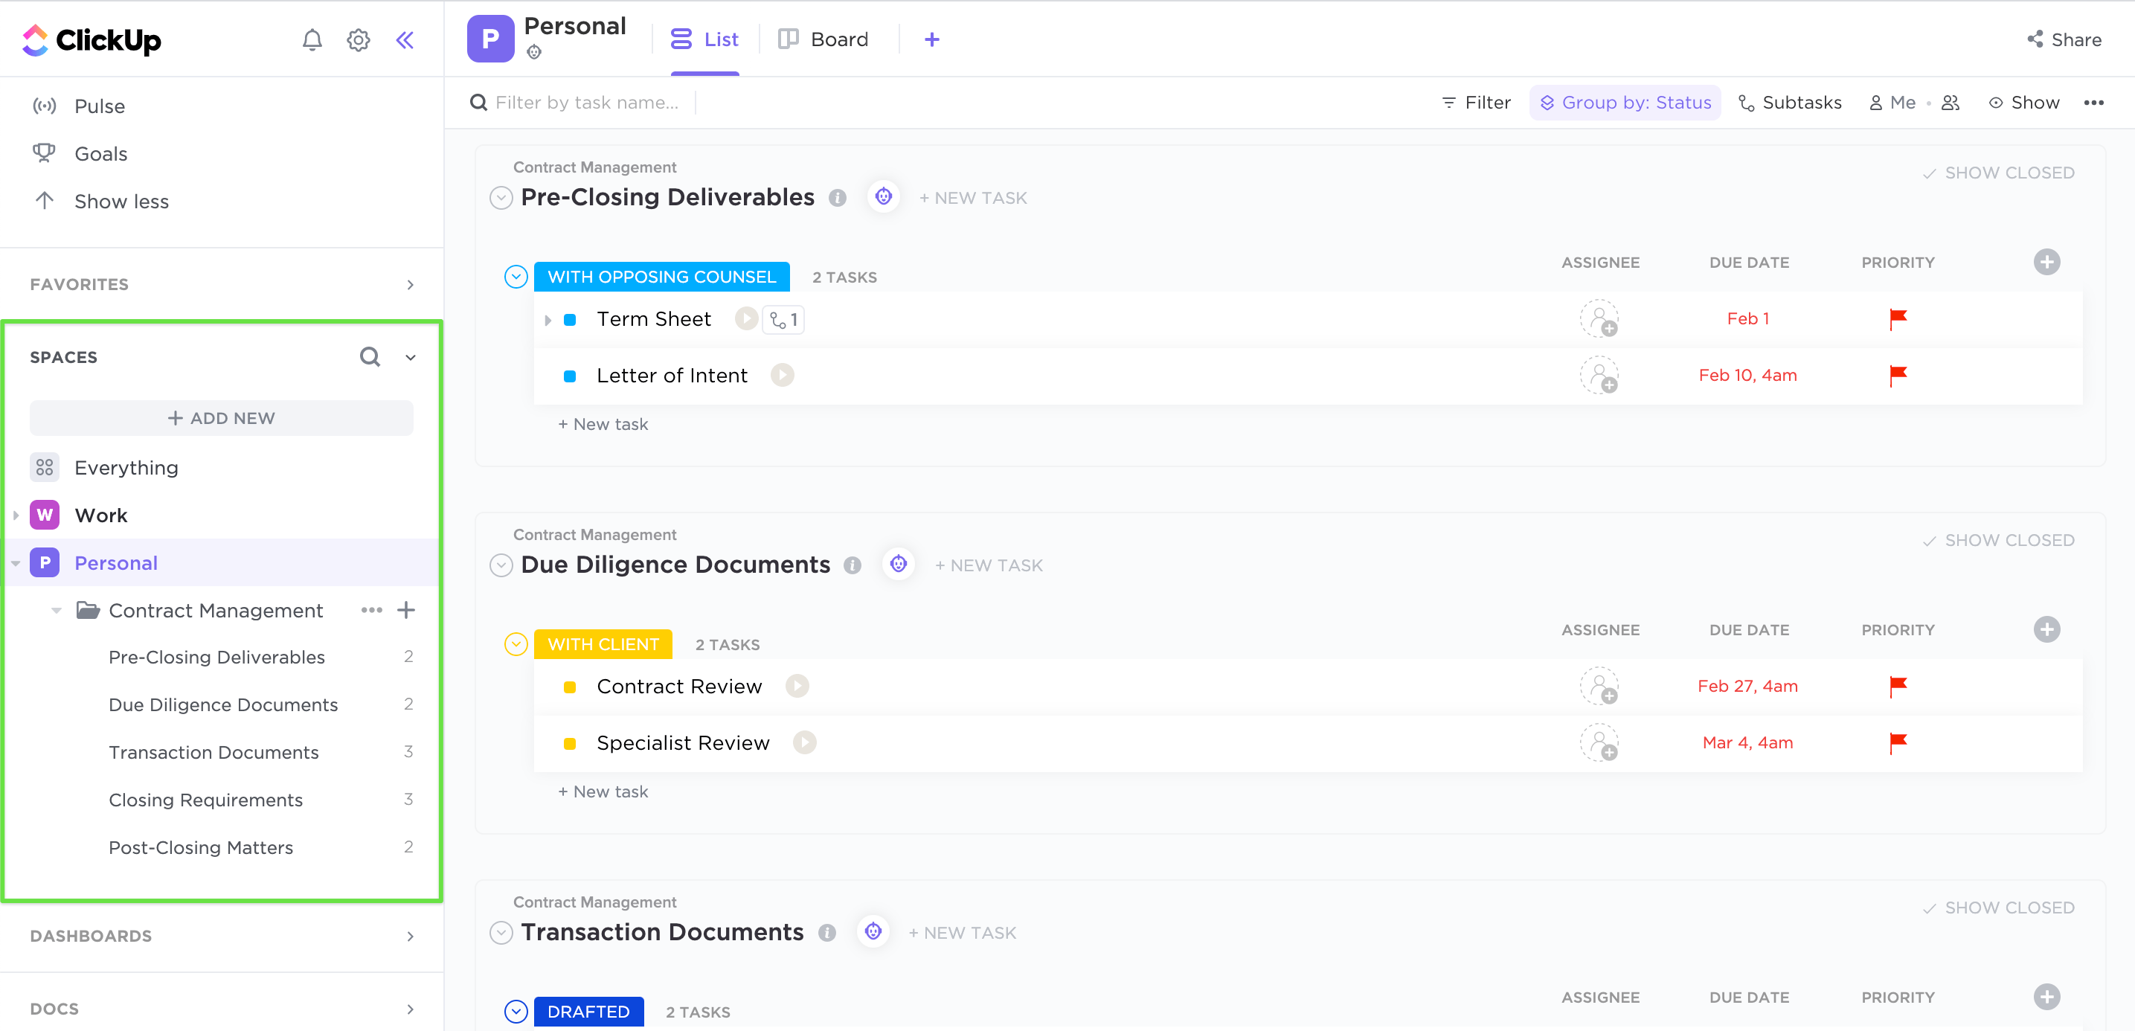Collapse the sidebar with double chevron

click(405, 39)
